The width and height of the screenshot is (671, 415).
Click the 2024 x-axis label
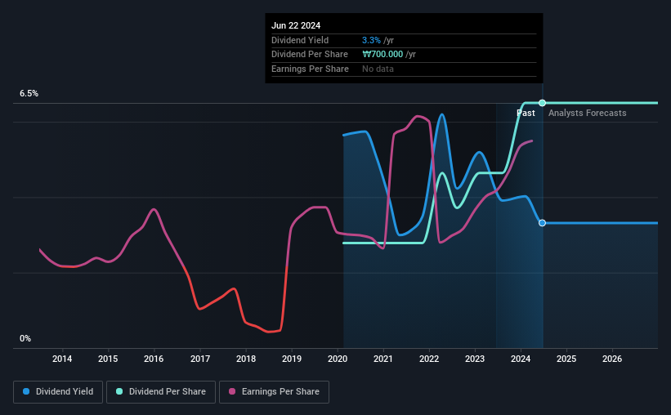coord(521,359)
